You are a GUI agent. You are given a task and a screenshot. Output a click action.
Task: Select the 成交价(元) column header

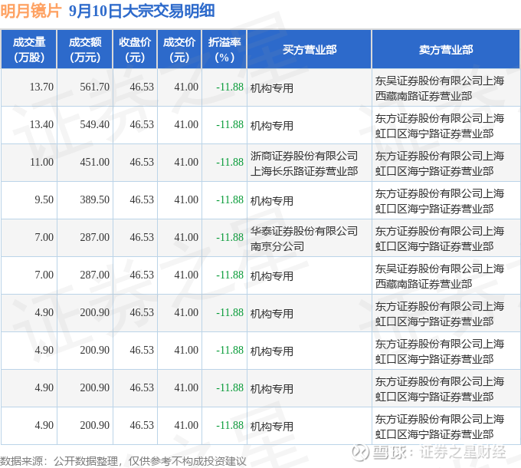click(179, 50)
